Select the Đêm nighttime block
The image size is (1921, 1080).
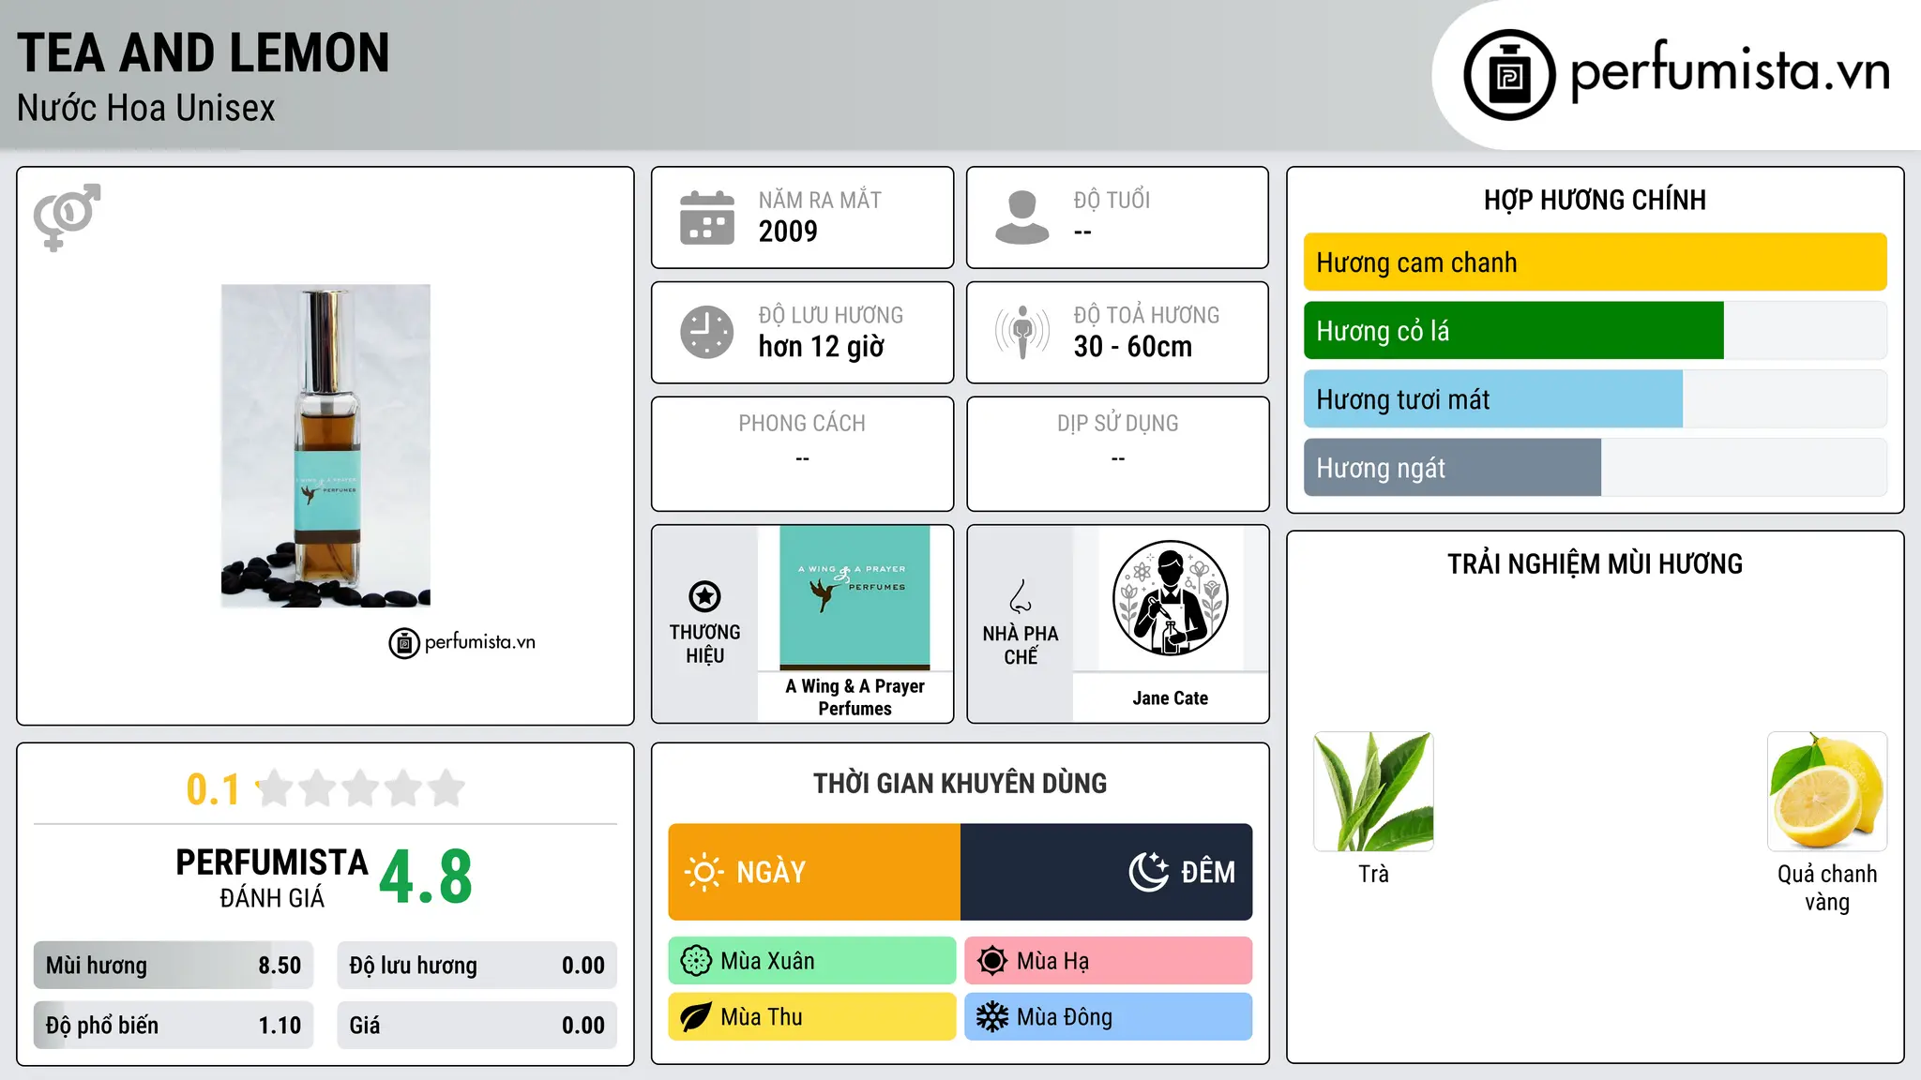(x=1107, y=872)
